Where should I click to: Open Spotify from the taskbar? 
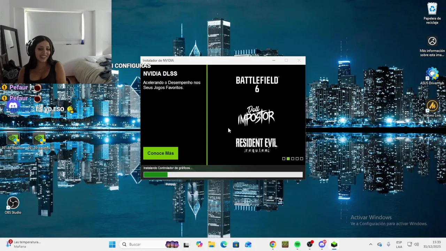pos(297,244)
